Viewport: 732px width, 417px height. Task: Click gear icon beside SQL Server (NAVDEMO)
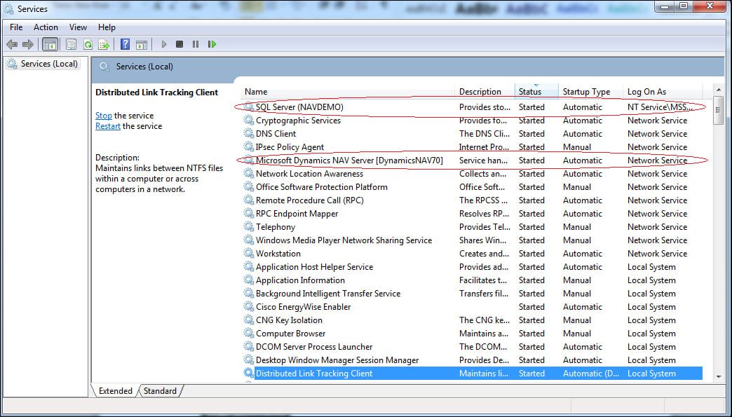[x=249, y=107]
